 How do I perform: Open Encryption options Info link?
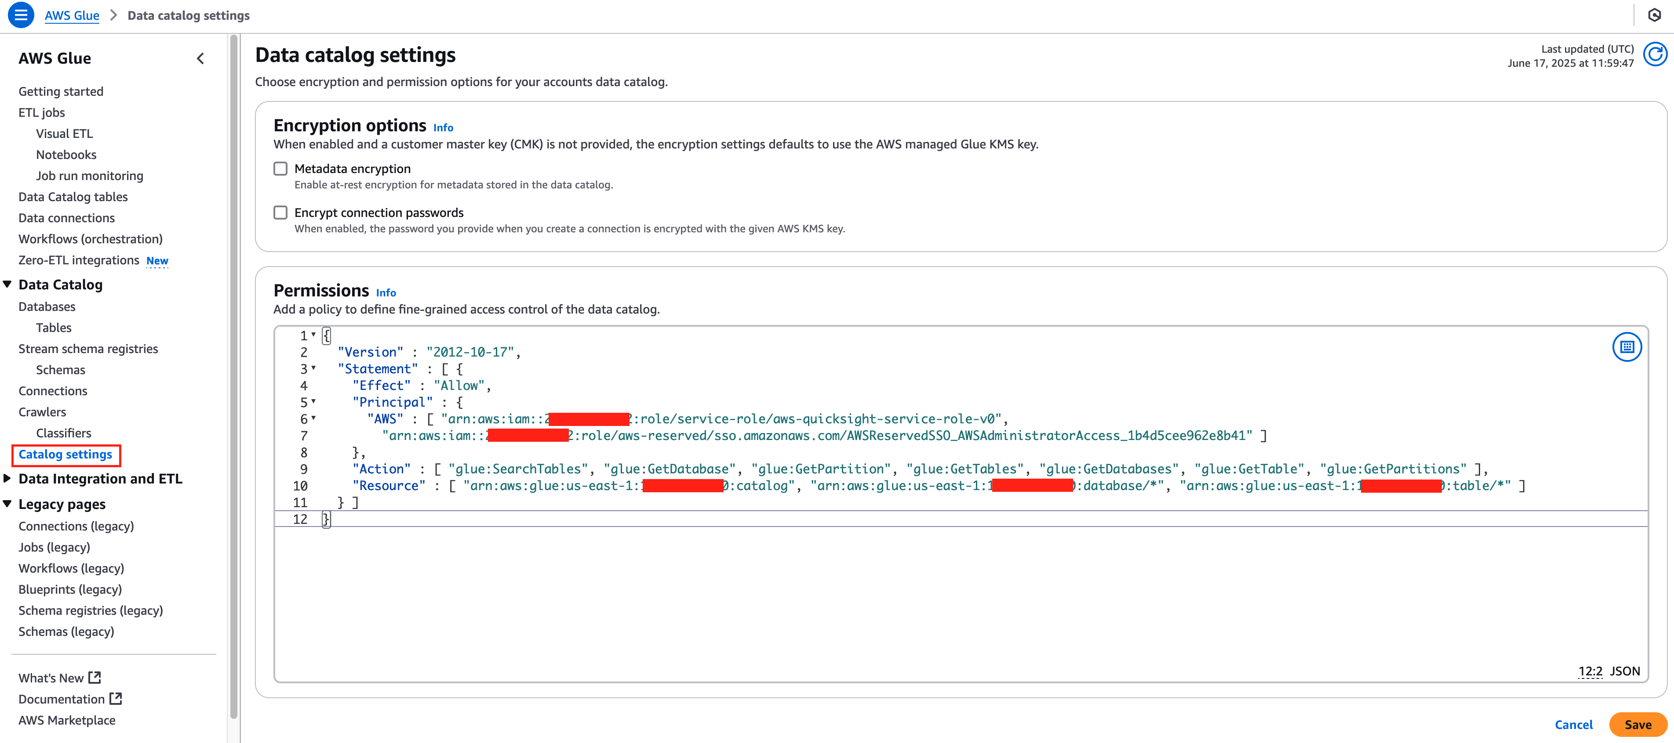443,128
